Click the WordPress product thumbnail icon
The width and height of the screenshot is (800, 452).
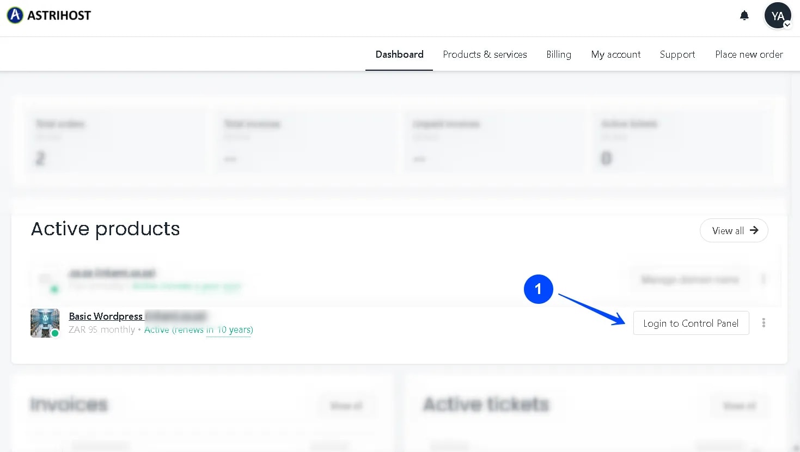pyautogui.click(x=45, y=323)
